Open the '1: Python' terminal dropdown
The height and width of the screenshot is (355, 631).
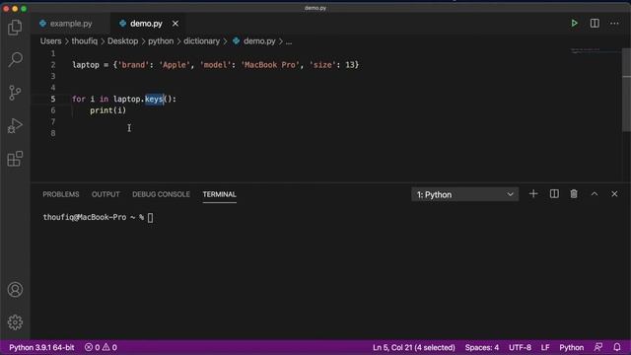[464, 194]
